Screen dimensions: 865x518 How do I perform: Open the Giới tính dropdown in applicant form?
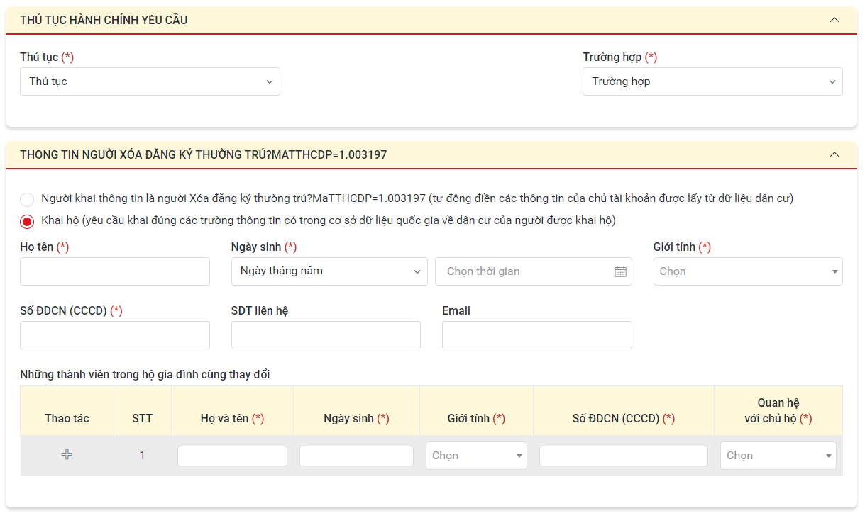747,271
